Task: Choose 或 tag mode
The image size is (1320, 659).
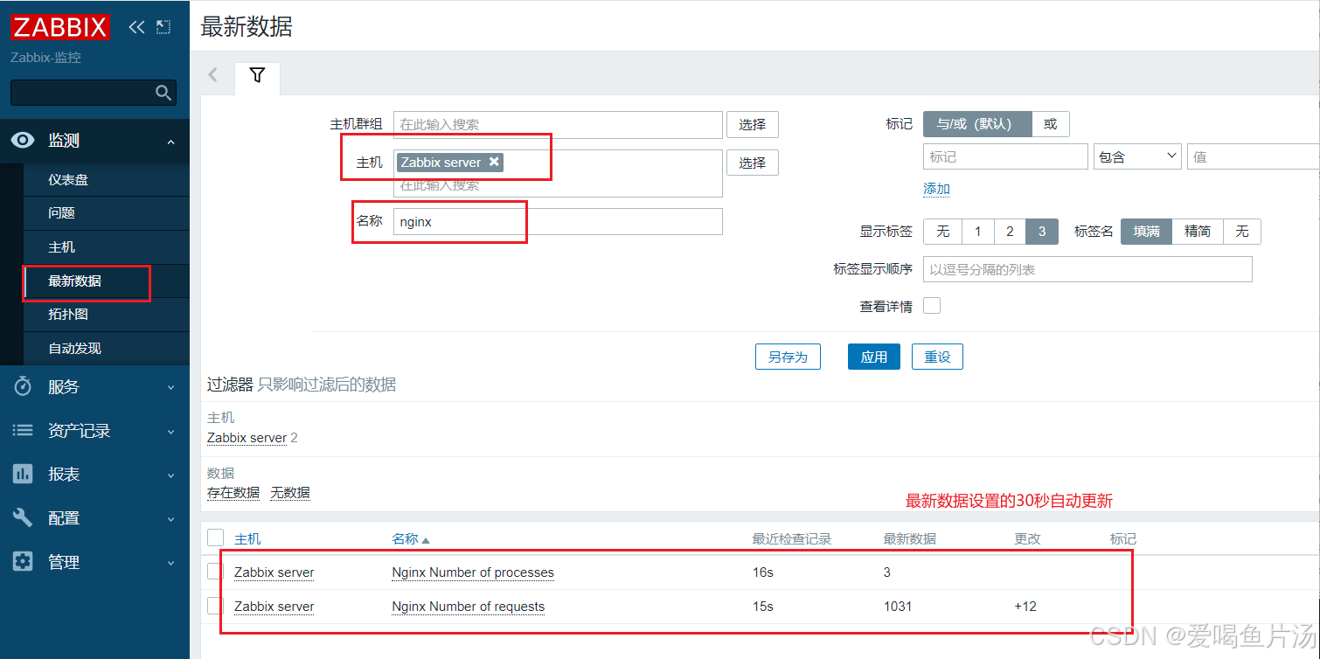Action: click(1051, 124)
